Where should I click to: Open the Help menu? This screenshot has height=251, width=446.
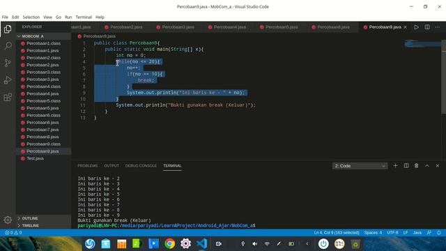coord(100,17)
